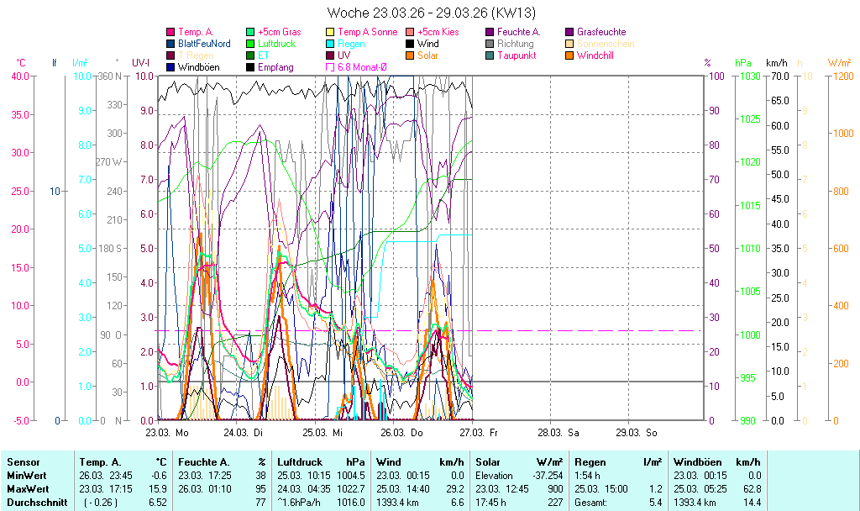Image resolution: width=860 pixels, height=511 pixels.
Task: Click the orange Solar legend icon
Action: (x=410, y=55)
